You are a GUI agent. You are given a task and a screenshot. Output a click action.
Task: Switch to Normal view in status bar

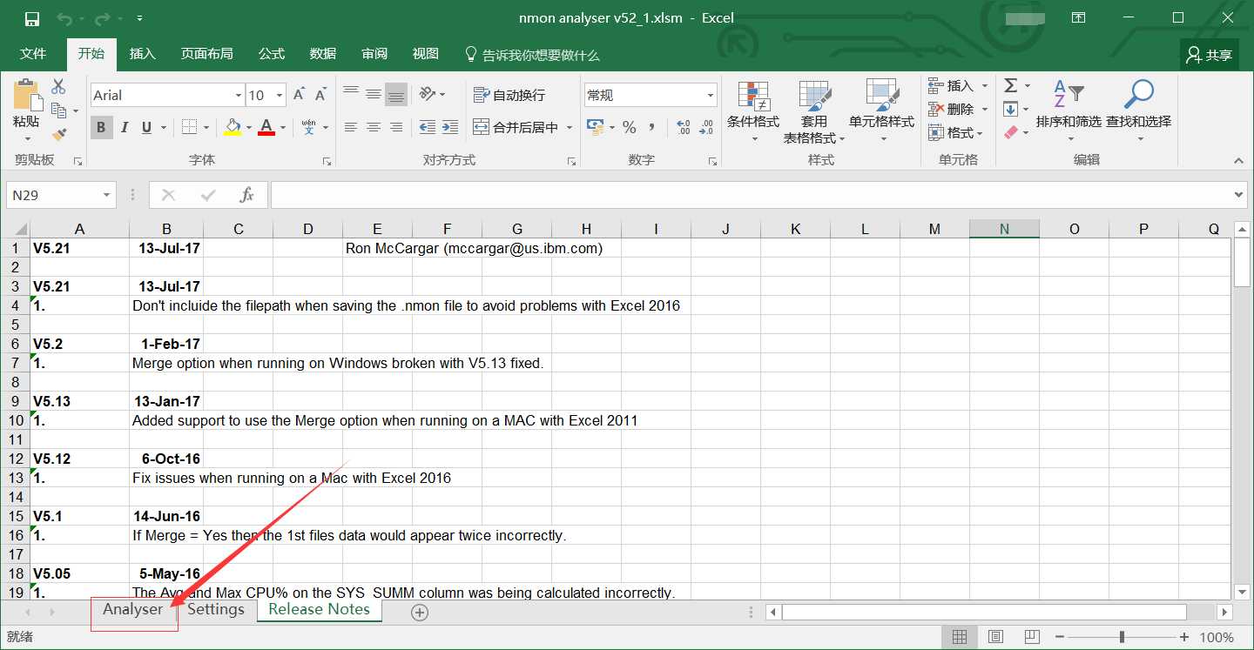[x=960, y=637]
